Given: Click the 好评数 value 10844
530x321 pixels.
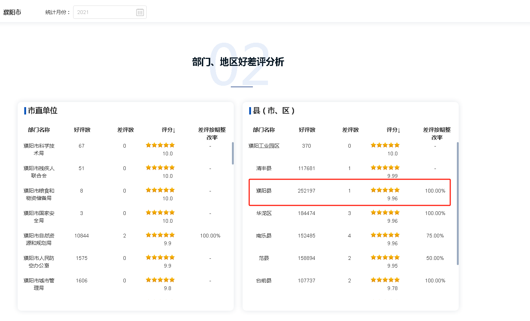Looking at the screenshot, I should 82,236.
